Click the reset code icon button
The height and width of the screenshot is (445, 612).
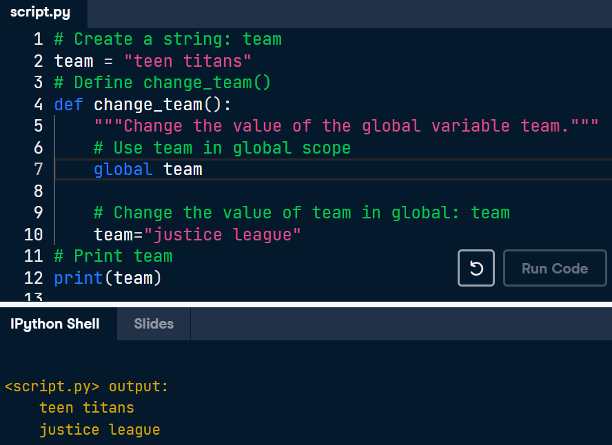(476, 268)
